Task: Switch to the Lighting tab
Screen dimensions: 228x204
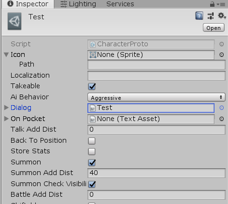Action: 78,4
